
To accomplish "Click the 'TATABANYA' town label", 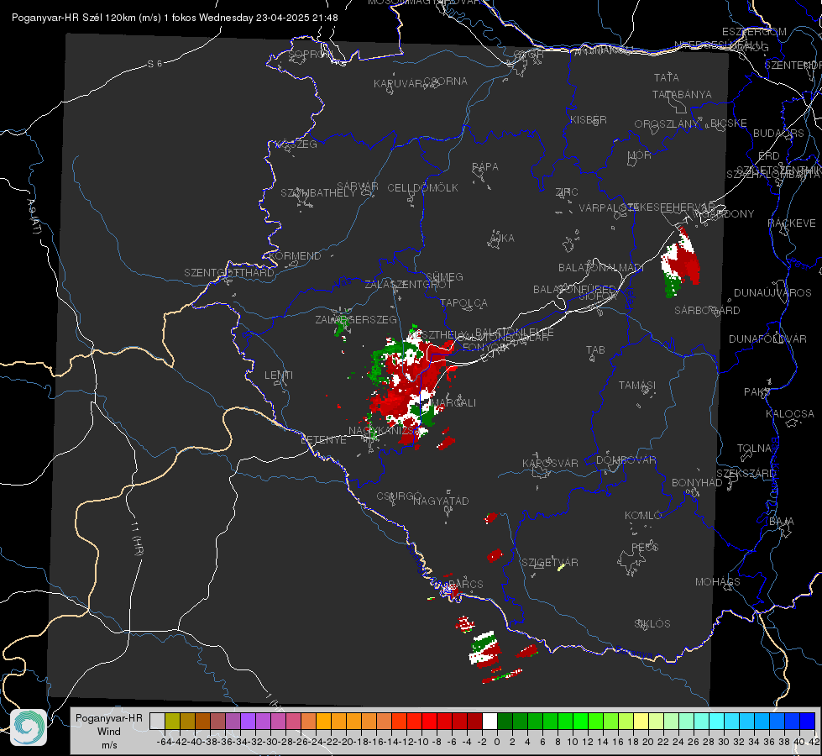I will coord(682,94).
